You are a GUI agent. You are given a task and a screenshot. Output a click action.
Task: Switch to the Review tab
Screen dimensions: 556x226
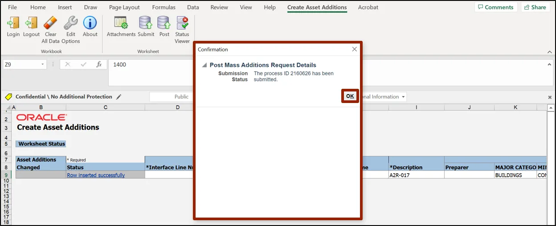coord(219,7)
